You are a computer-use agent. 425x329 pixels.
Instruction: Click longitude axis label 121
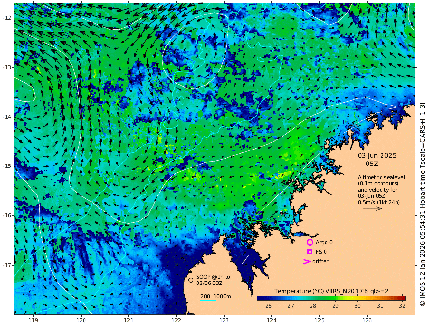129,320
